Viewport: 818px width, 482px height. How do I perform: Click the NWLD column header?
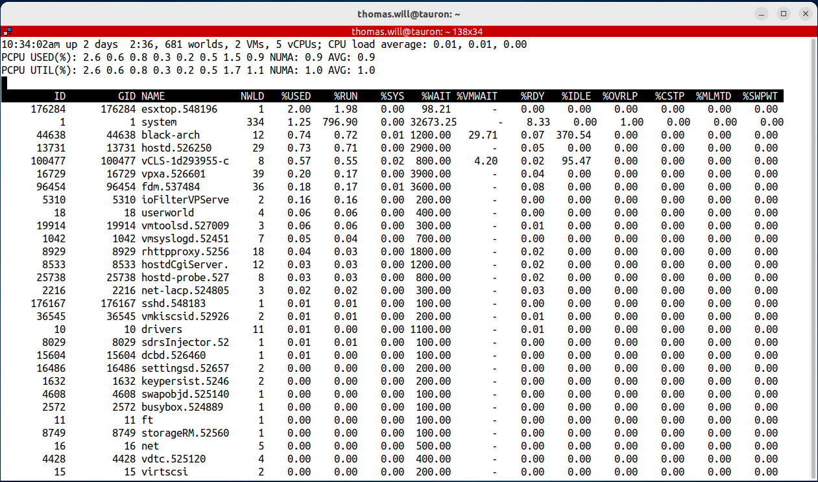coord(252,96)
